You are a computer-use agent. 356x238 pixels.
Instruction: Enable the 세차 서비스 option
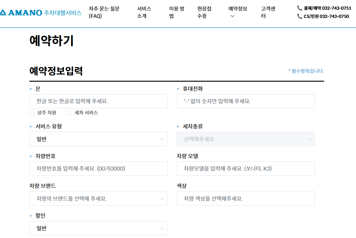coord(69,113)
